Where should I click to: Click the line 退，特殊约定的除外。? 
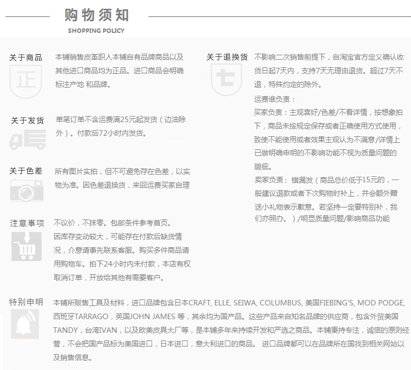(x=288, y=84)
